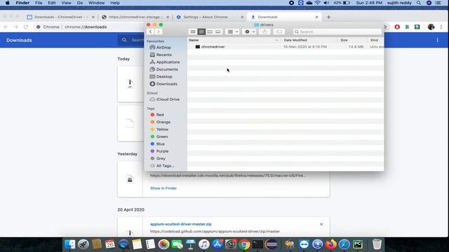Open the Finder group-by dropdown

click(x=232, y=31)
